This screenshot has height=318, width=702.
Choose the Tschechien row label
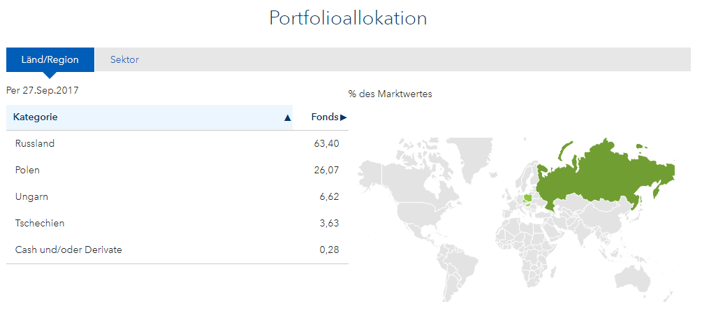coord(40,224)
